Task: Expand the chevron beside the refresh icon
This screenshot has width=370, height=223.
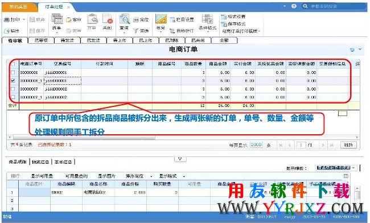Action: [360, 49]
